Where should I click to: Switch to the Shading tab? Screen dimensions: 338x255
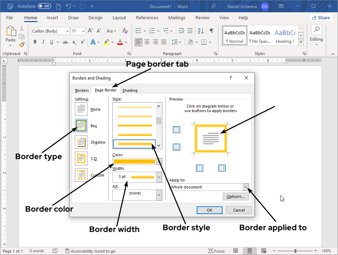[130, 90]
